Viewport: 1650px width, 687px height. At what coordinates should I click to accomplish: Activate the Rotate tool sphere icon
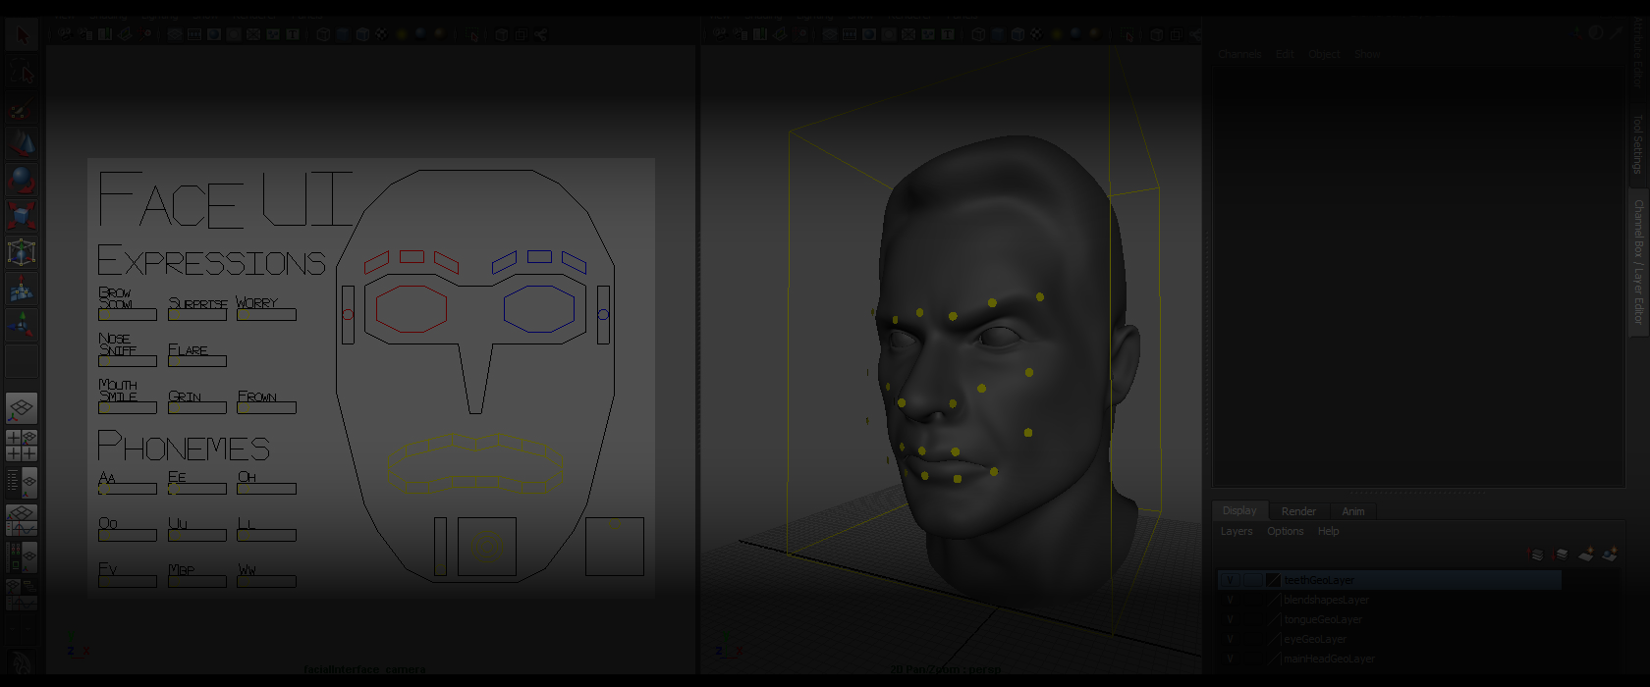click(x=22, y=180)
